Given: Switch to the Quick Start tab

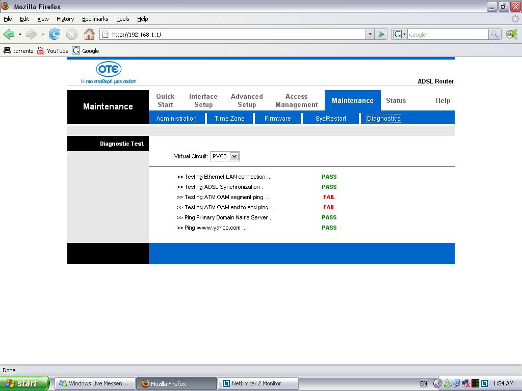Looking at the screenshot, I should (166, 100).
